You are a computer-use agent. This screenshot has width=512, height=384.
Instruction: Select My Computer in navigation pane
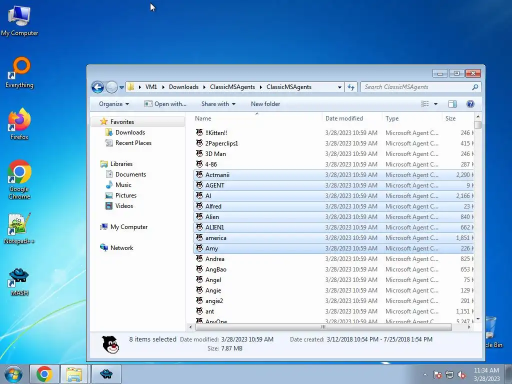tap(128, 227)
